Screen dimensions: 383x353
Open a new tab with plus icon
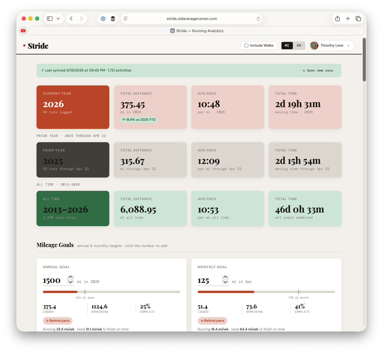tap(348, 19)
